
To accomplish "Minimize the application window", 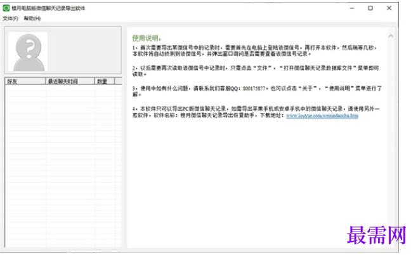I will 352,8.
